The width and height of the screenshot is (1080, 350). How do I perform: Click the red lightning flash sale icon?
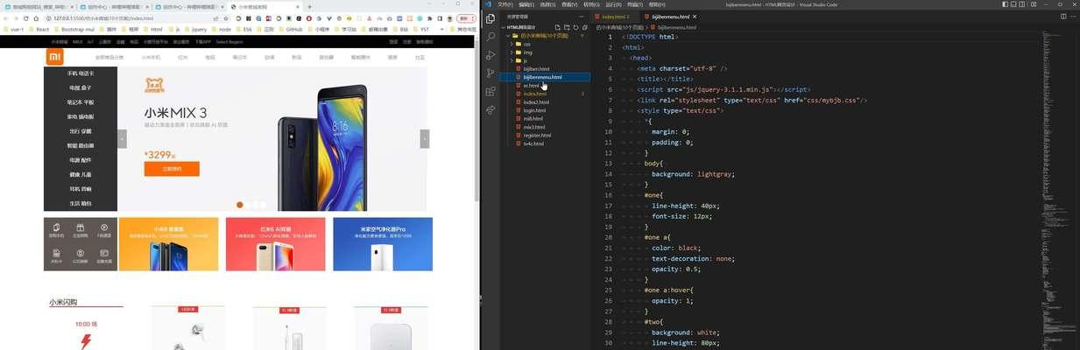86,341
